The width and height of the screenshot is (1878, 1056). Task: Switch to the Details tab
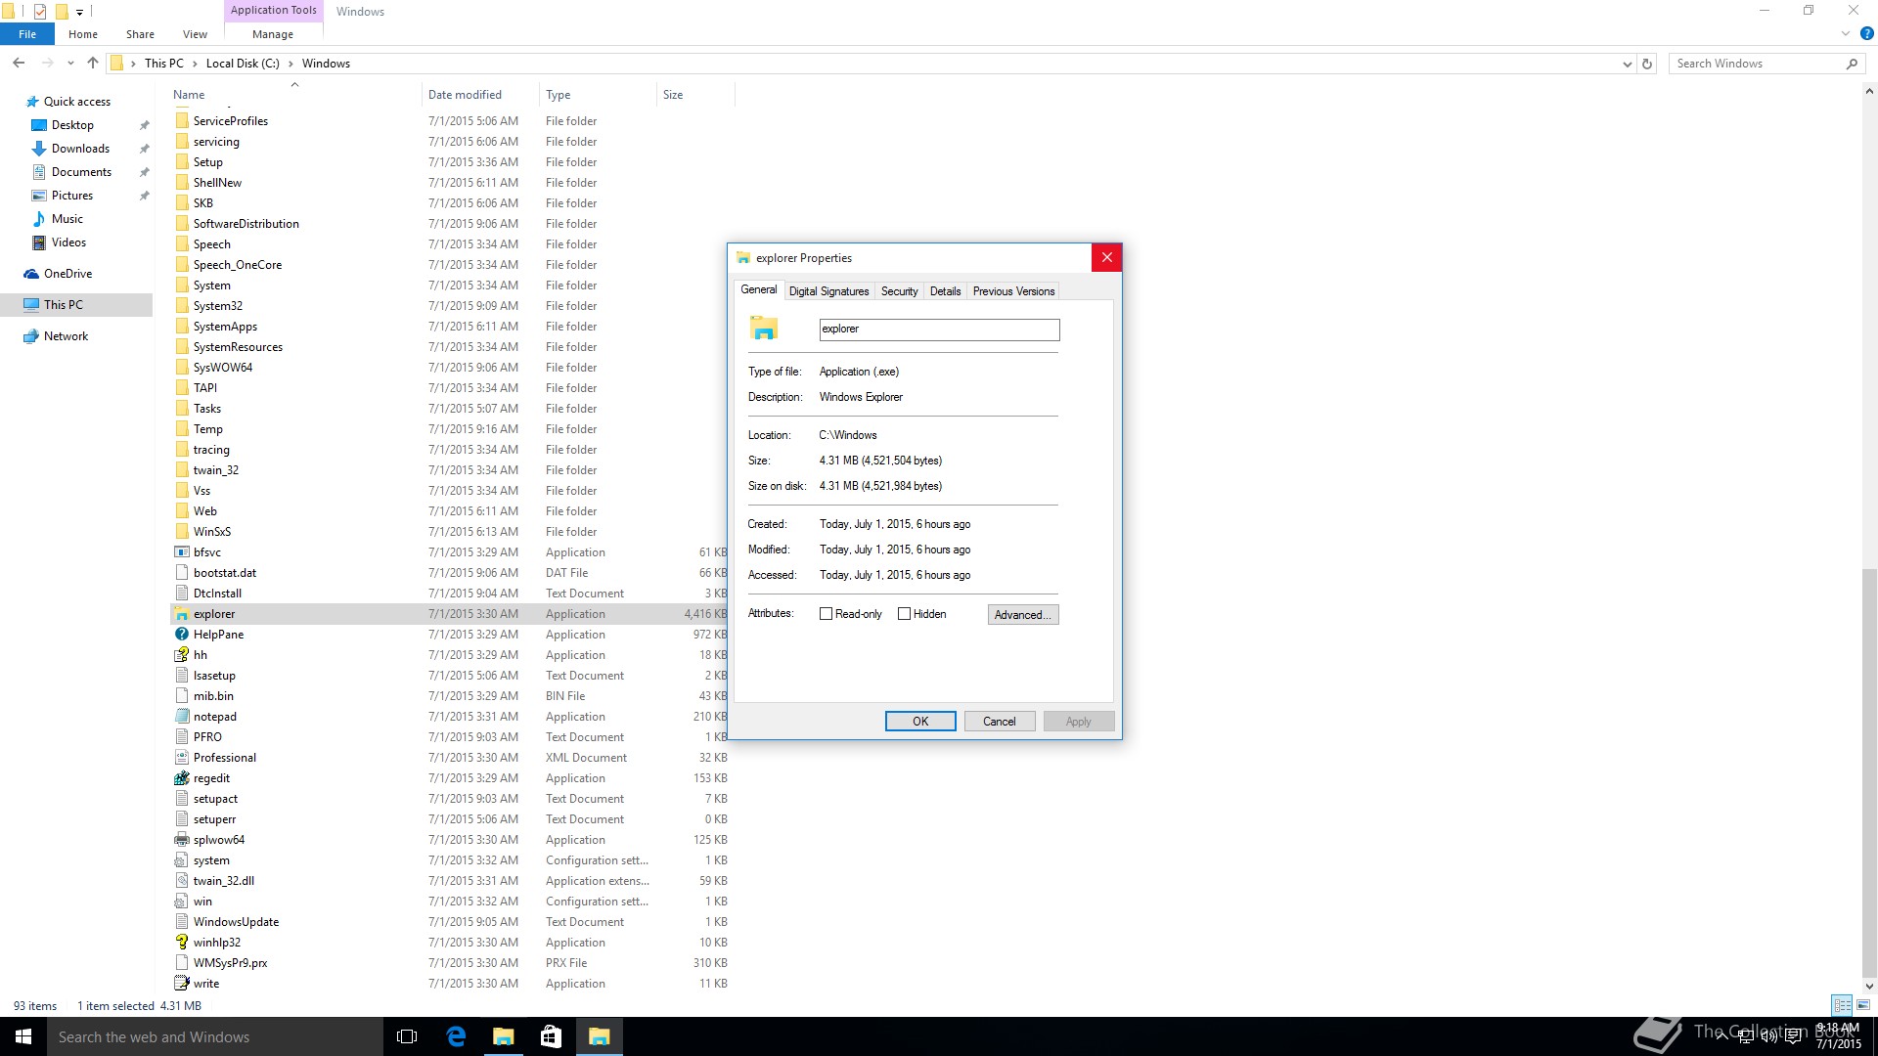click(x=945, y=291)
